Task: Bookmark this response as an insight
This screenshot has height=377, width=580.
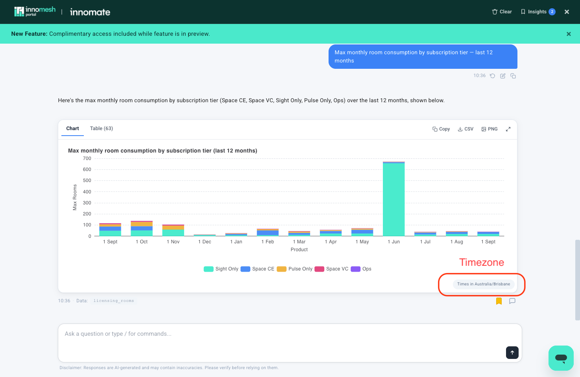Action: pyautogui.click(x=499, y=301)
